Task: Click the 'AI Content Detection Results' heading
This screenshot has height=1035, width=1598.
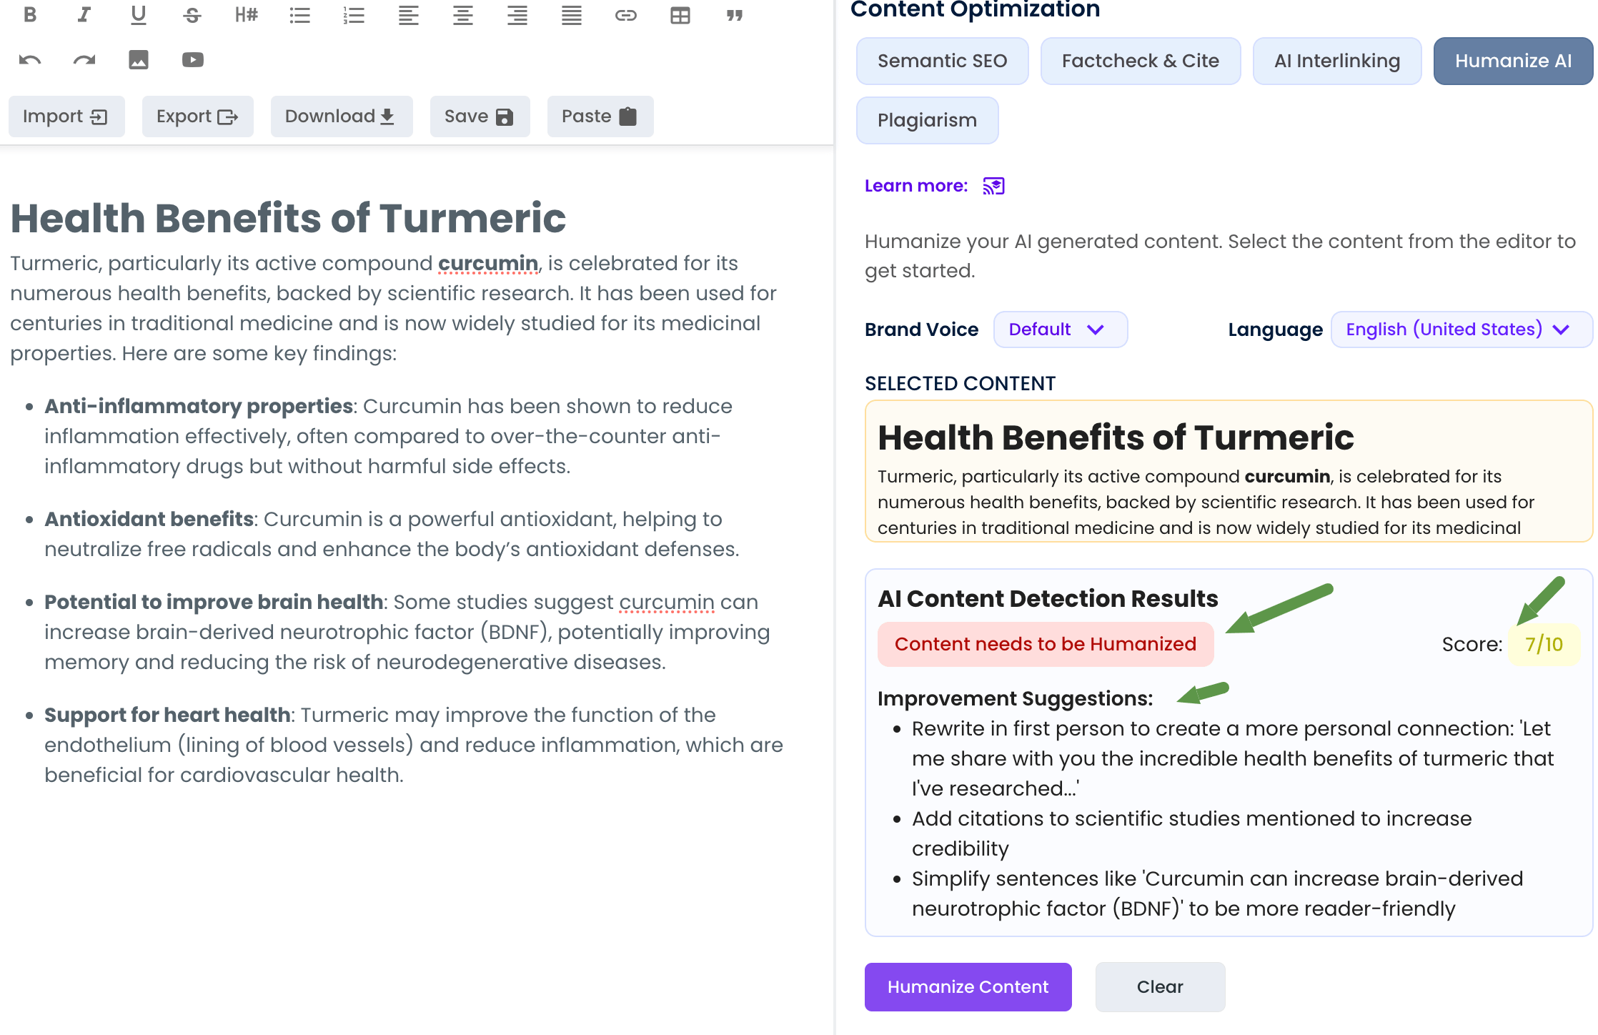Action: point(1048,598)
